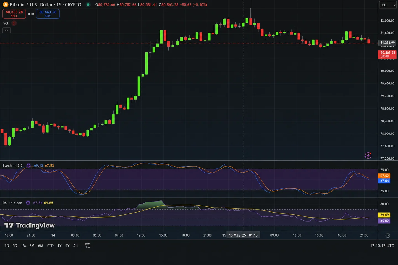Select the 1D time range
This screenshot has width=398, height=265.
point(7,246)
